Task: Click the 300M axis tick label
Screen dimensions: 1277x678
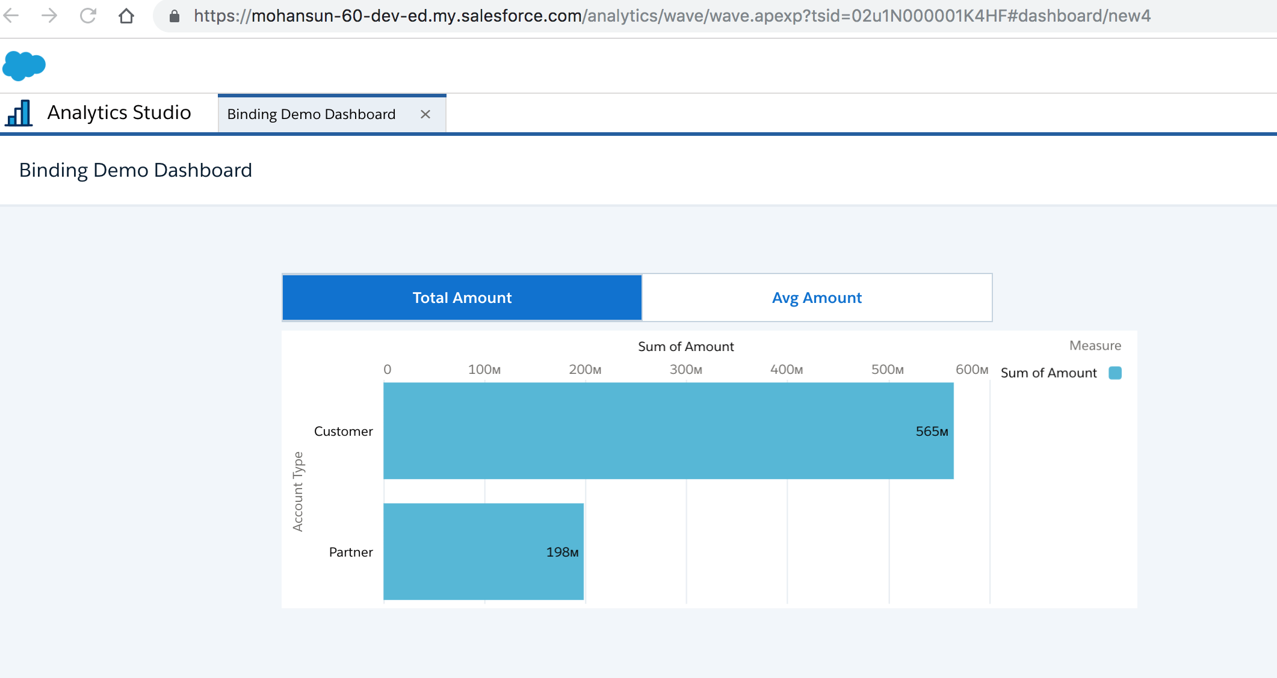Action: [686, 370]
